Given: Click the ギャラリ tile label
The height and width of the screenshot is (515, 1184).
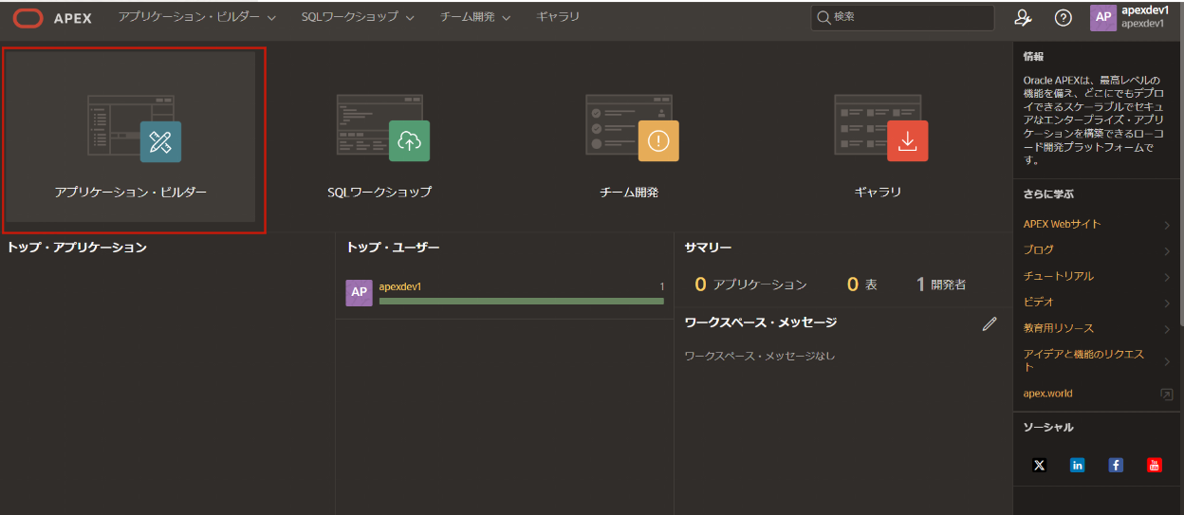Looking at the screenshot, I should tap(878, 193).
